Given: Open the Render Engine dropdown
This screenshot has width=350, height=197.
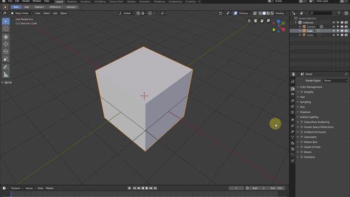Looking at the screenshot, I should (335, 80).
